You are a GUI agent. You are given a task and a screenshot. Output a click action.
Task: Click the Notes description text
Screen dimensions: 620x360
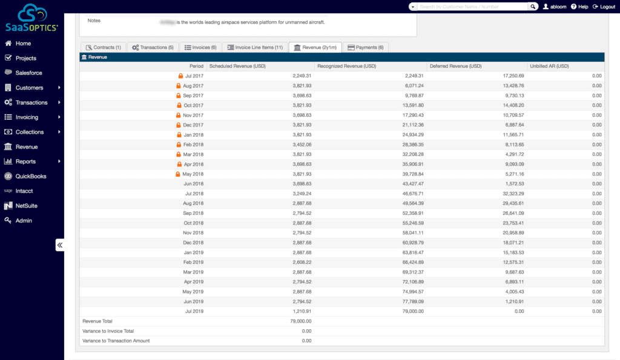point(242,22)
